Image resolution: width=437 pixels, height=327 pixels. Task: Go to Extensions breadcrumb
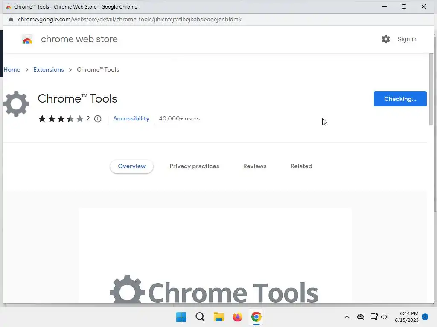click(49, 69)
